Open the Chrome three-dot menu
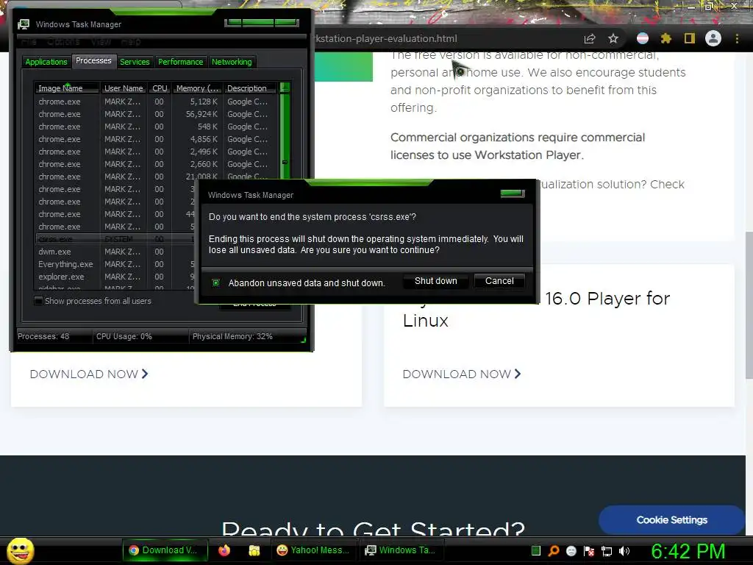Screen dimensions: 753x565 [x=737, y=39]
